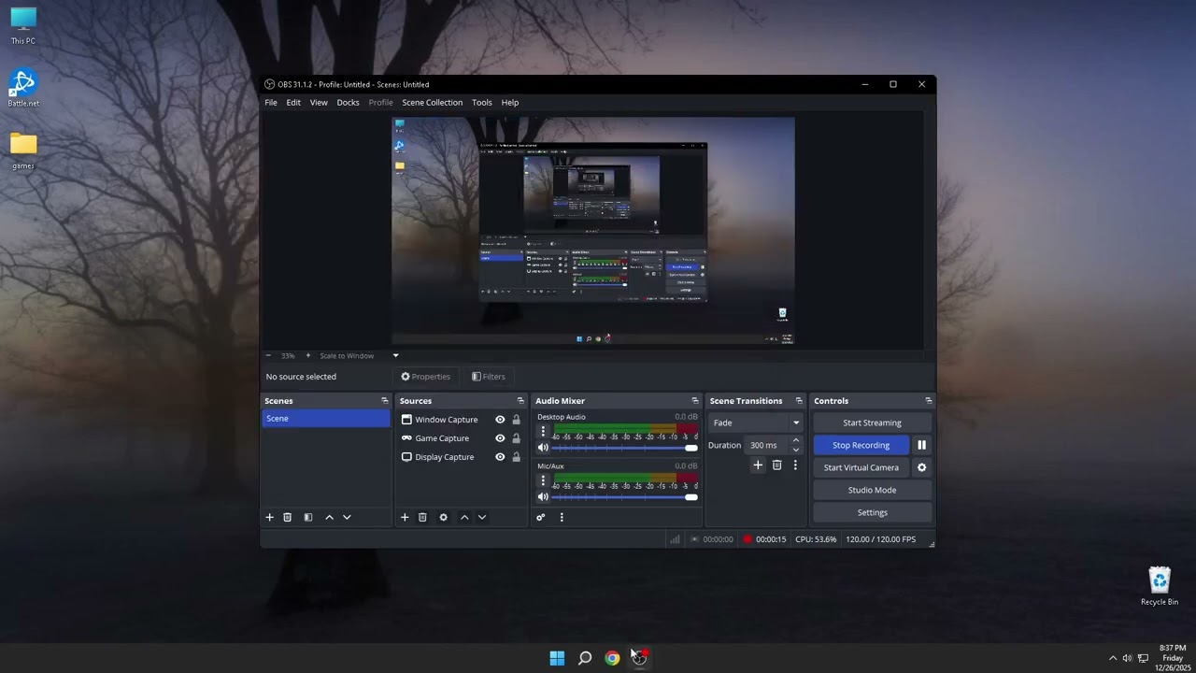Adjust Desktop Audio volume slider
Image resolution: width=1196 pixels, height=673 pixels.
point(625,448)
